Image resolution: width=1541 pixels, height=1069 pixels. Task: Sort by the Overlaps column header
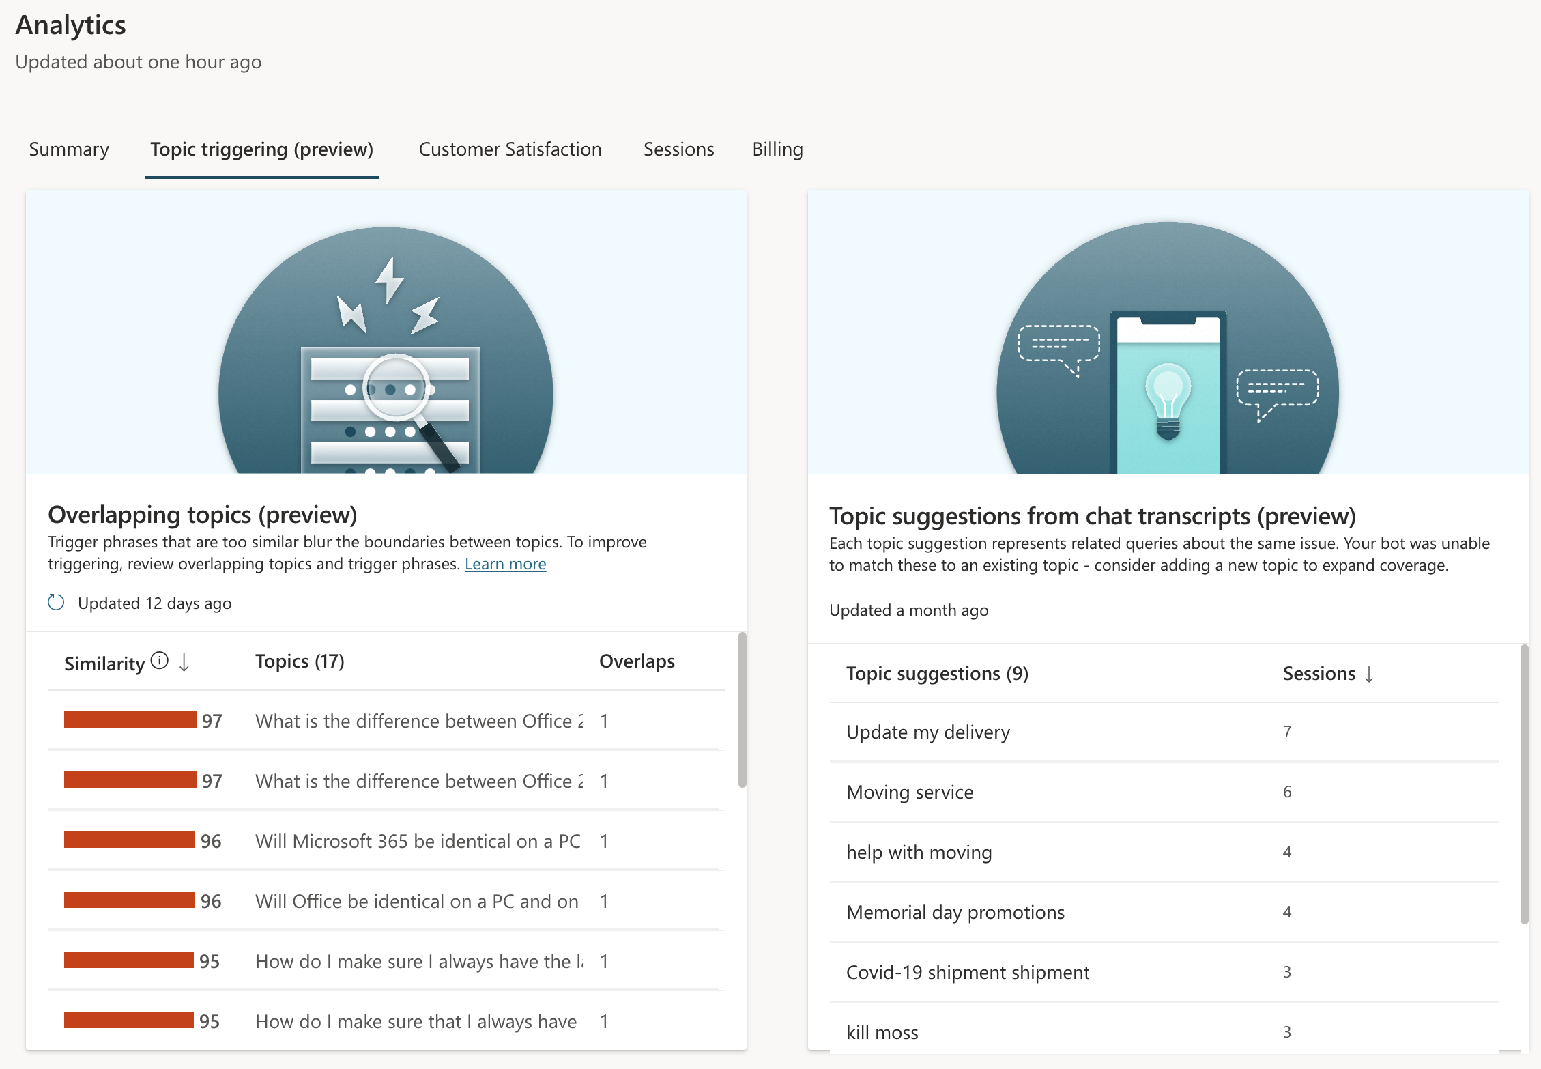tap(636, 661)
